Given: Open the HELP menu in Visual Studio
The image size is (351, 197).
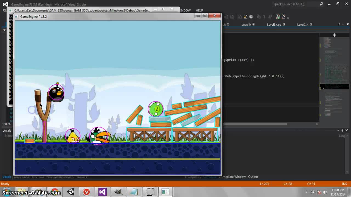Looking at the screenshot, I should pyautogui.click(x=199, y=10).
